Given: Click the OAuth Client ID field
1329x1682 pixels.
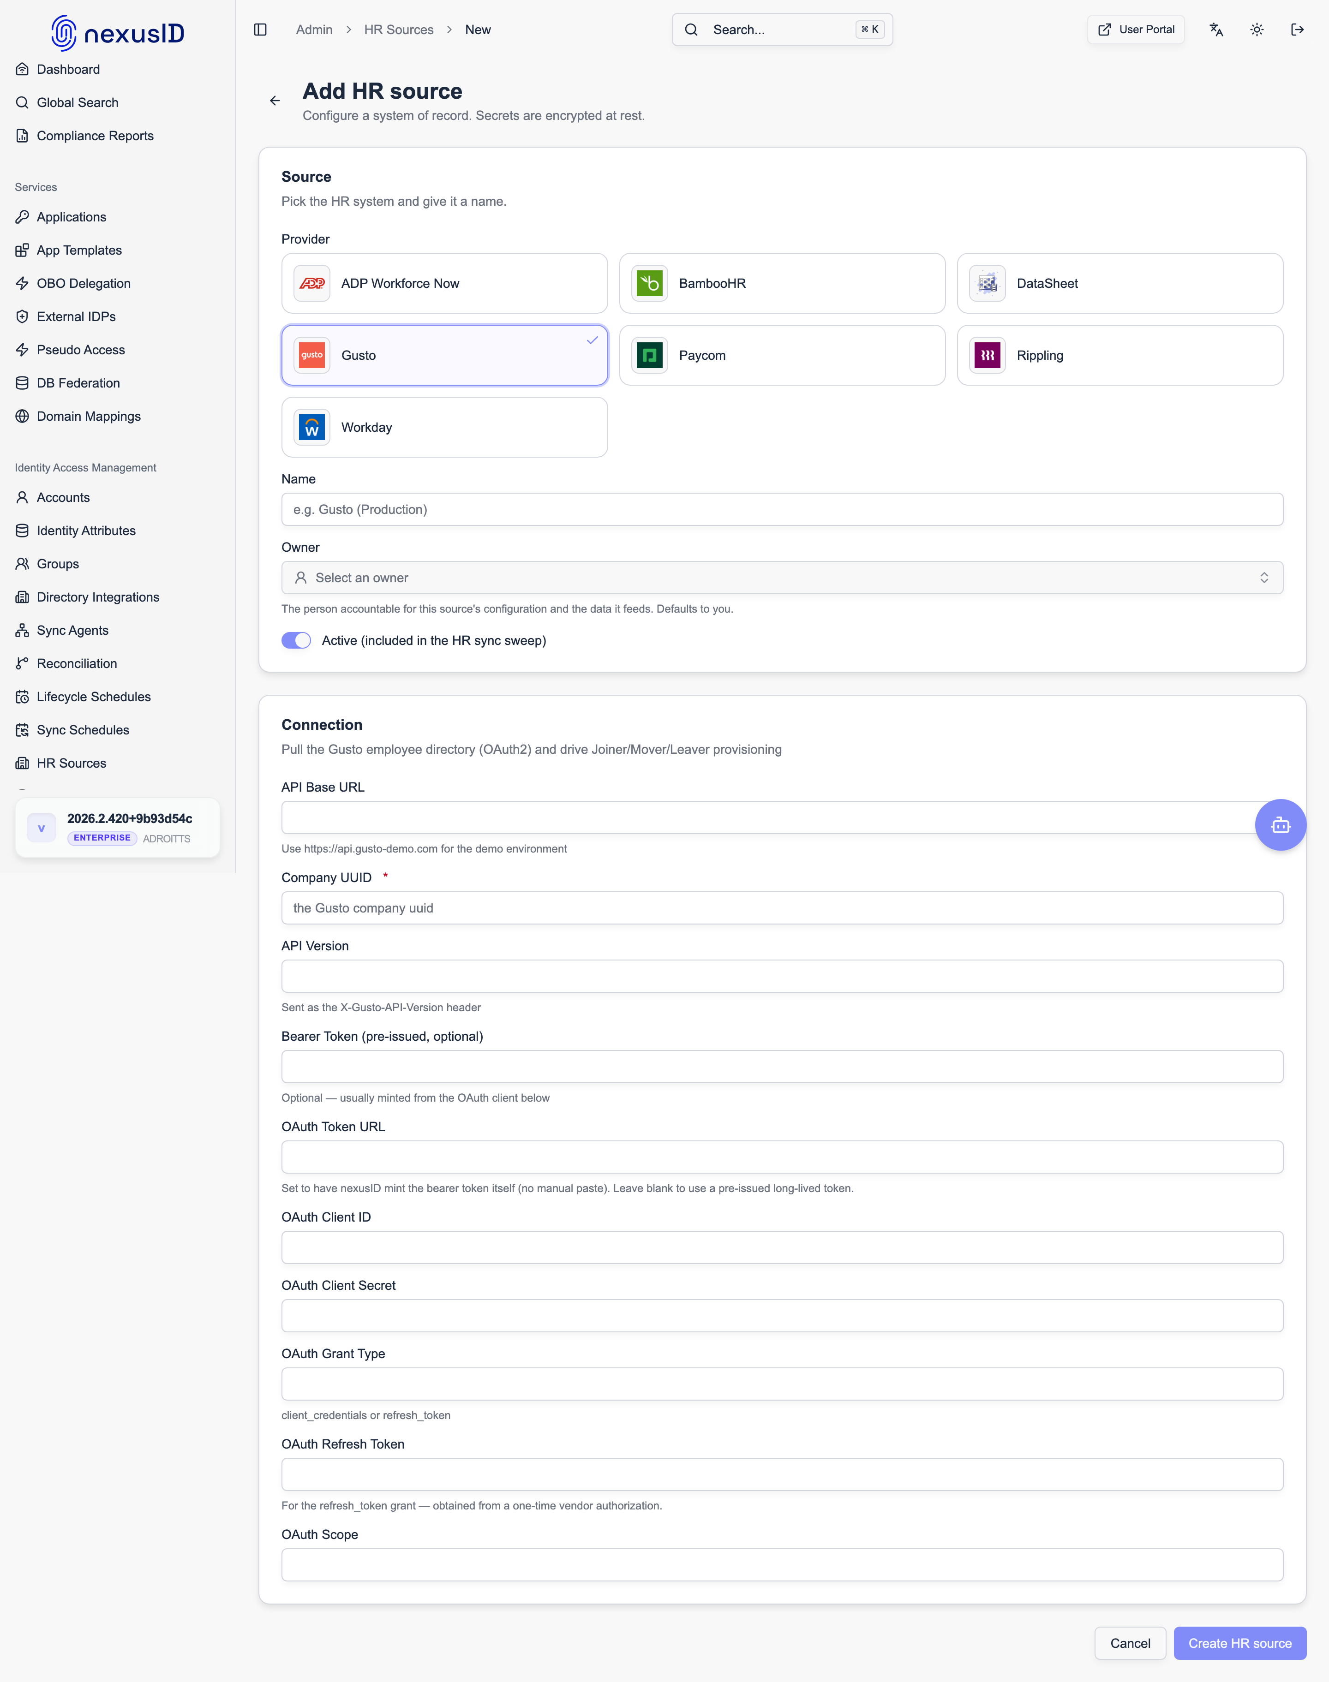Looking at the screenshot, I should pyautogui.click(x=782, y=1247).
